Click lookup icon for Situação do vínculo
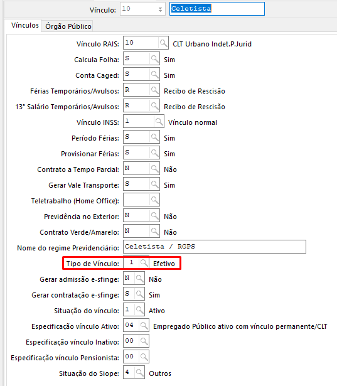This screenshot has width=337, height=386. click(139, 309)
